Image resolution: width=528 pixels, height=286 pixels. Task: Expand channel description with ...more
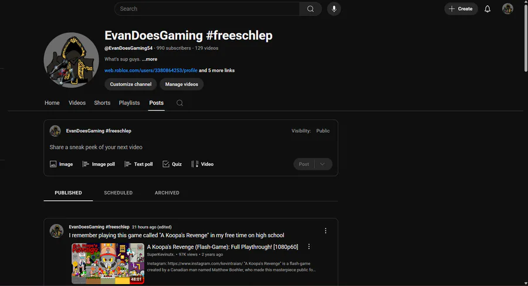tap(150, 59)
